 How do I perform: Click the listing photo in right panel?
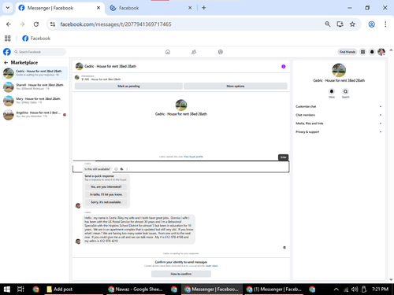pyautogui.click(x=339, y=70)
